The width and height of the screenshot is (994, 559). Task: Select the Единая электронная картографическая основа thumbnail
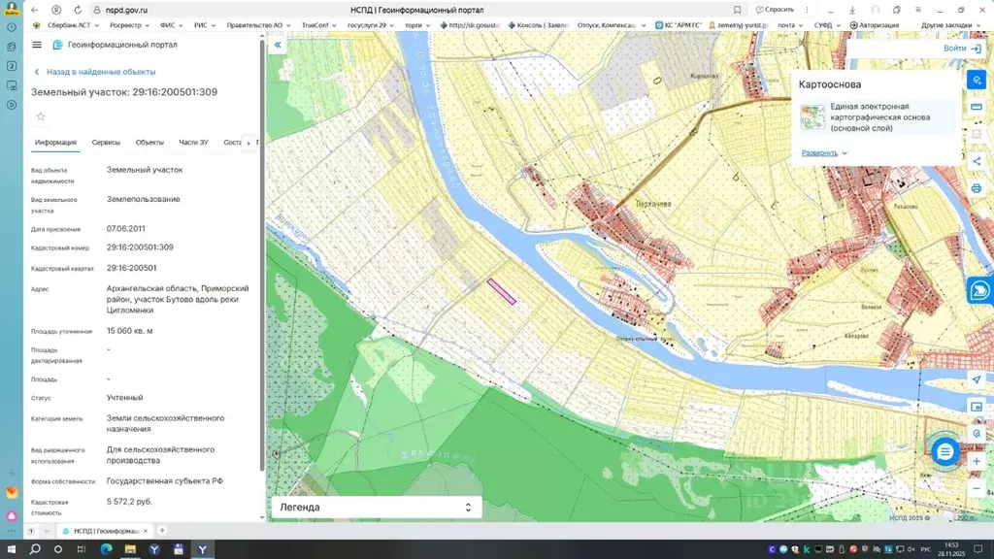(812, 117)
